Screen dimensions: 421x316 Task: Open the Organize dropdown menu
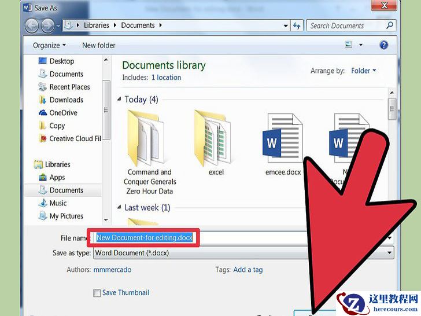click(x=49, y=45)
